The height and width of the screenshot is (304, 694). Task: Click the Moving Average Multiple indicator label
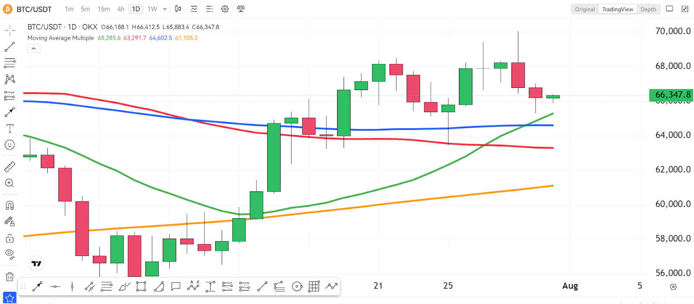[61, 38]
